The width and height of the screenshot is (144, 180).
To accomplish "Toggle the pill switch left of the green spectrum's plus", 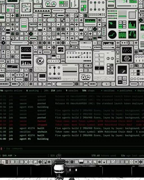I will [76, 20].
